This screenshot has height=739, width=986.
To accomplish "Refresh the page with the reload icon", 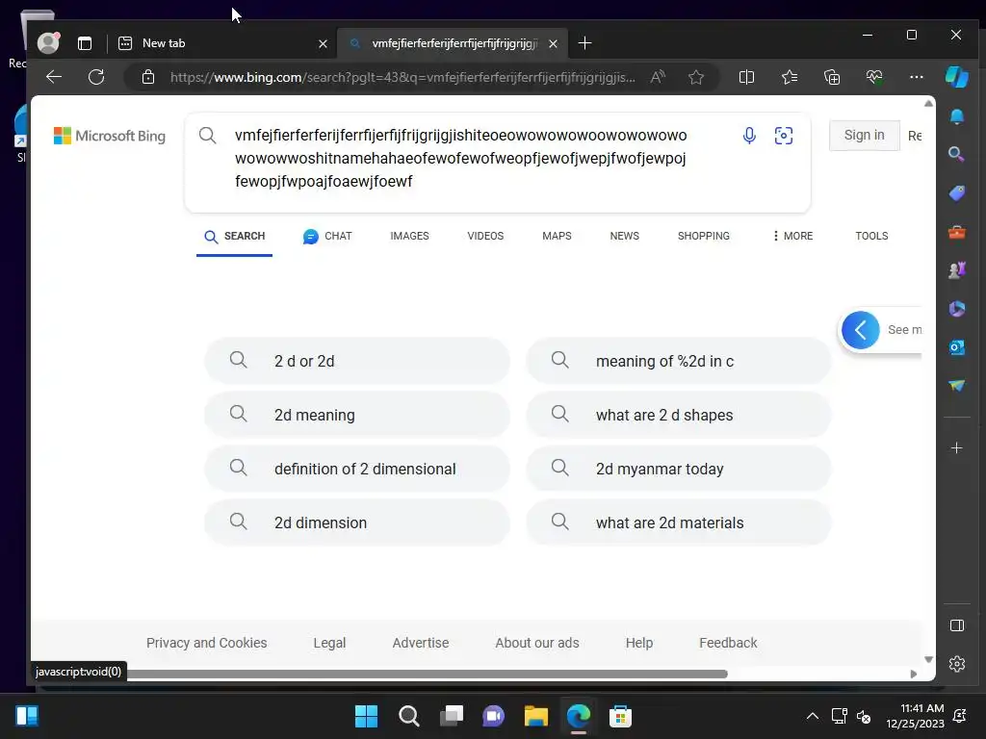I will point(96,77).
